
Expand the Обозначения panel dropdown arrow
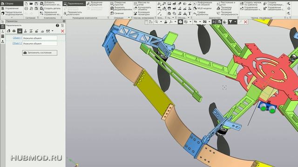(188, 18)
